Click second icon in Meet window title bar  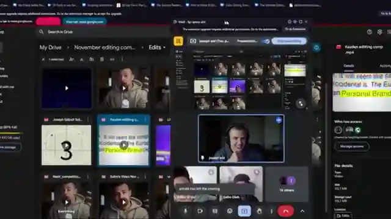[295, 22]
